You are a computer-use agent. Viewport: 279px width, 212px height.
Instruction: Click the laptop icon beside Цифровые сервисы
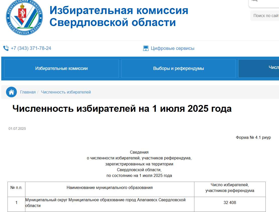tap(146, 48)
